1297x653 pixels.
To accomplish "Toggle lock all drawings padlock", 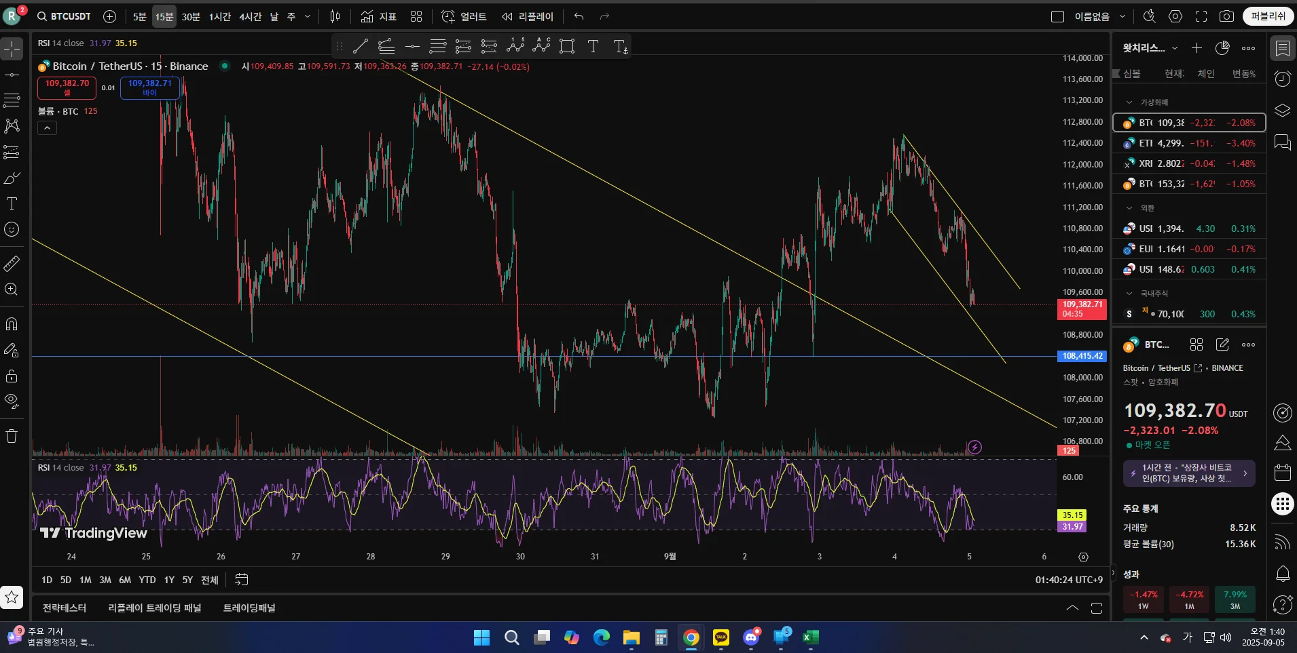I will tap(12, 376).
